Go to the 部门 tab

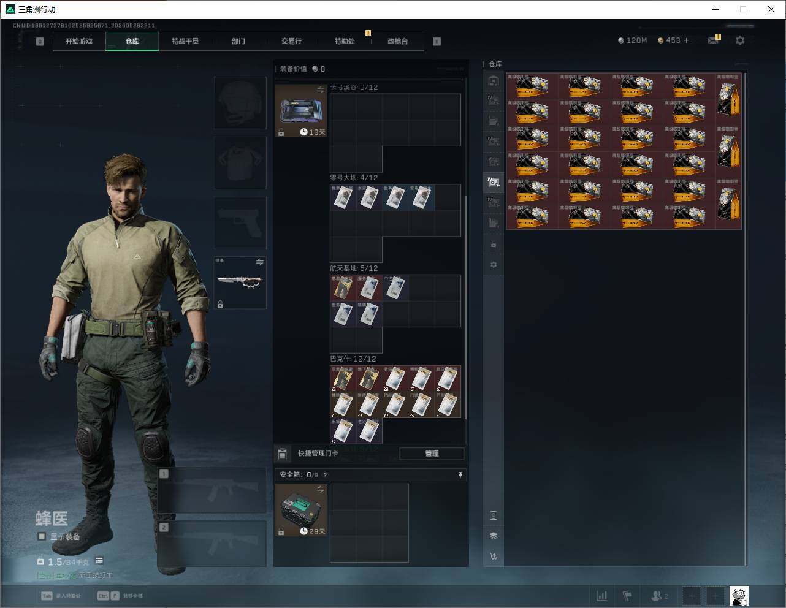(x=238, y=41)
